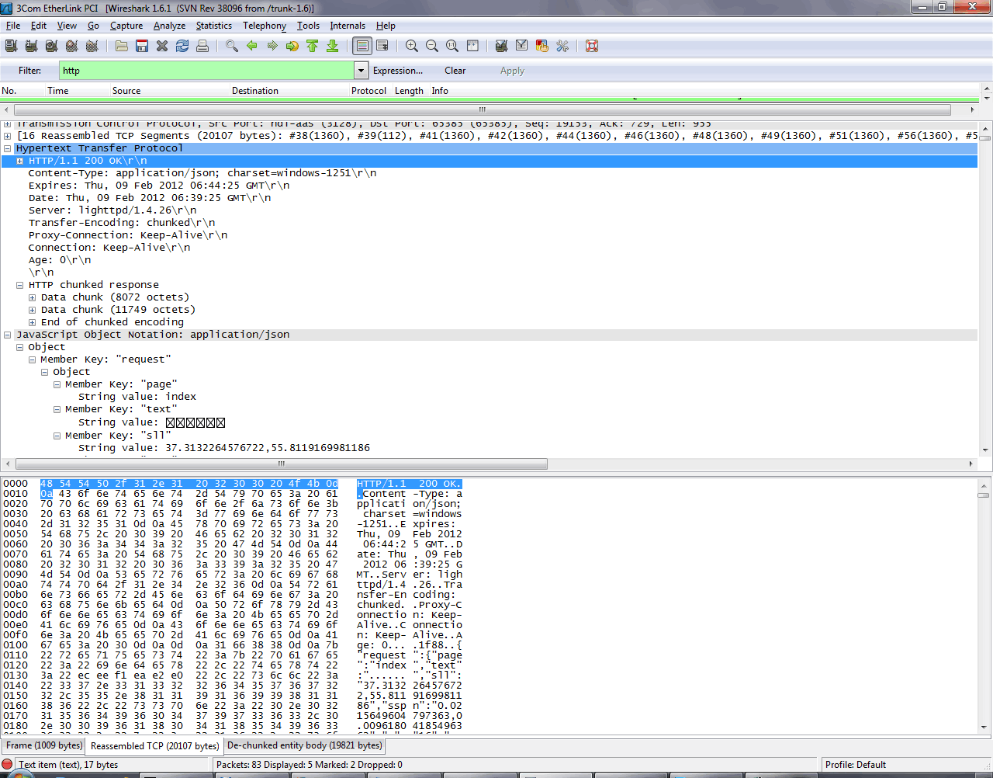Open Help lifebuoy icon in toolbar
This screenshot has width=993, height=778.
592,47
